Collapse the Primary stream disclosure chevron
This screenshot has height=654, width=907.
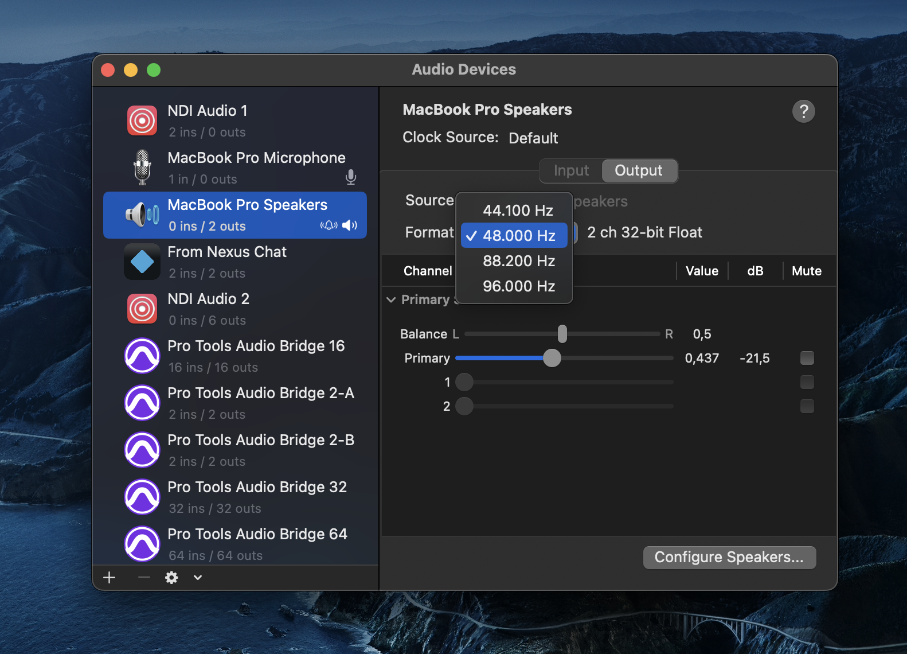(391, 300)
